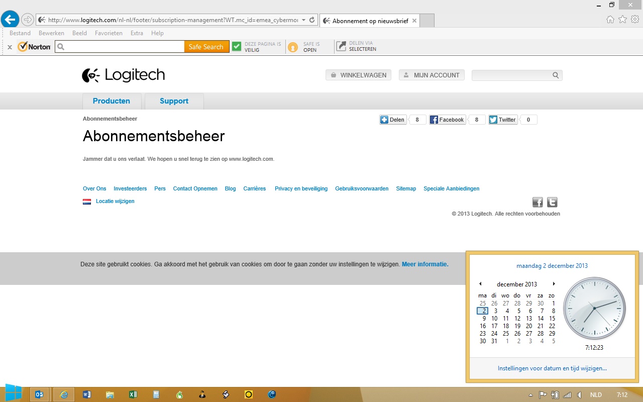Go to previous month in calendar
Screen dimensions: 643x402
point(480,284)
